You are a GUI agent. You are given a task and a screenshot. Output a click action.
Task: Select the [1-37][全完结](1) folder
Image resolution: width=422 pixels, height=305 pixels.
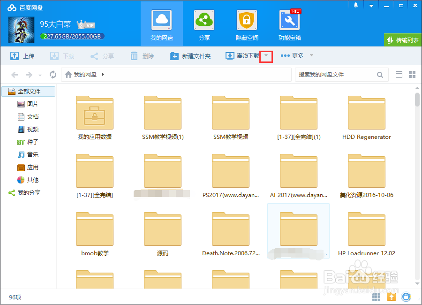pyautogui.click(x=299, y=118)
